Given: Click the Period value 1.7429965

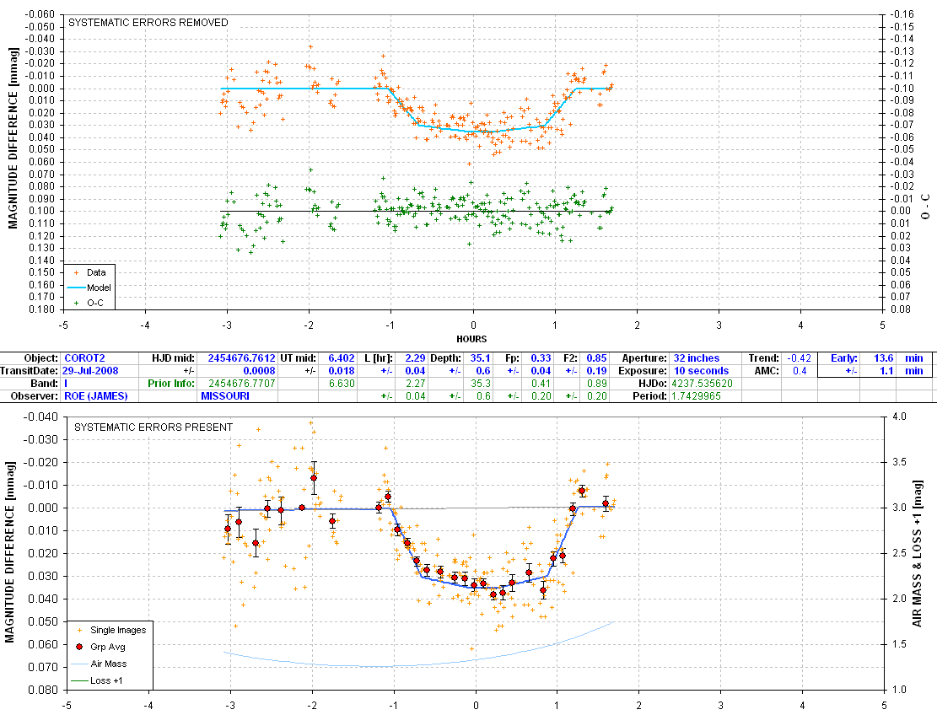Looking at the screenshot, I should pos(696,396).
